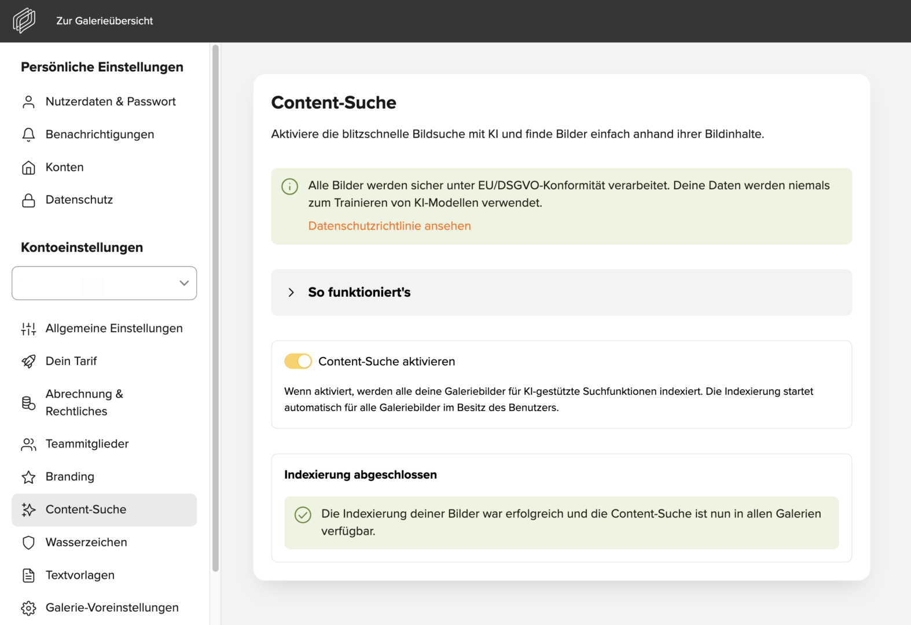Click the gear icon for Galerie-Voreinstellungen
Image resolution: width=911 pixels, height=625 pixels.
point(28,608)
